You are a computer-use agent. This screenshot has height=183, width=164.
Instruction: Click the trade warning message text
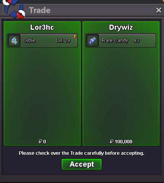tap(82, 153)
